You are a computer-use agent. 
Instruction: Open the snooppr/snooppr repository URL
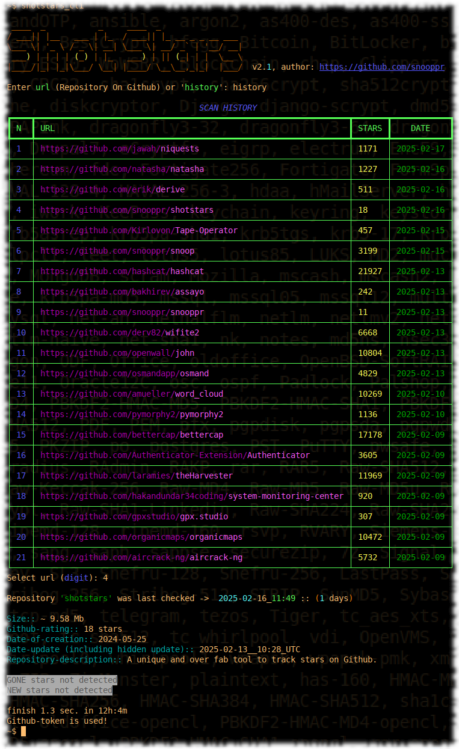(x=122, y=312)
